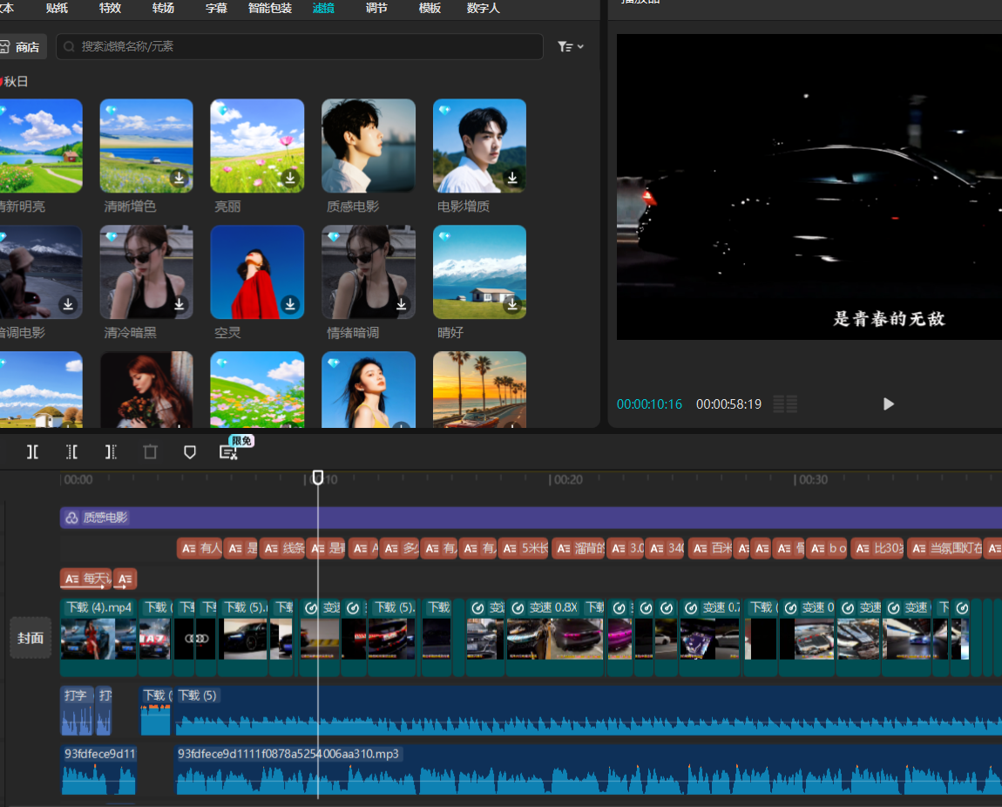Image resolution: width=1002 pixels, height=807 pixels.
Task: Open the filter sort dropdown by search bar
Action: tap(570, 46)
